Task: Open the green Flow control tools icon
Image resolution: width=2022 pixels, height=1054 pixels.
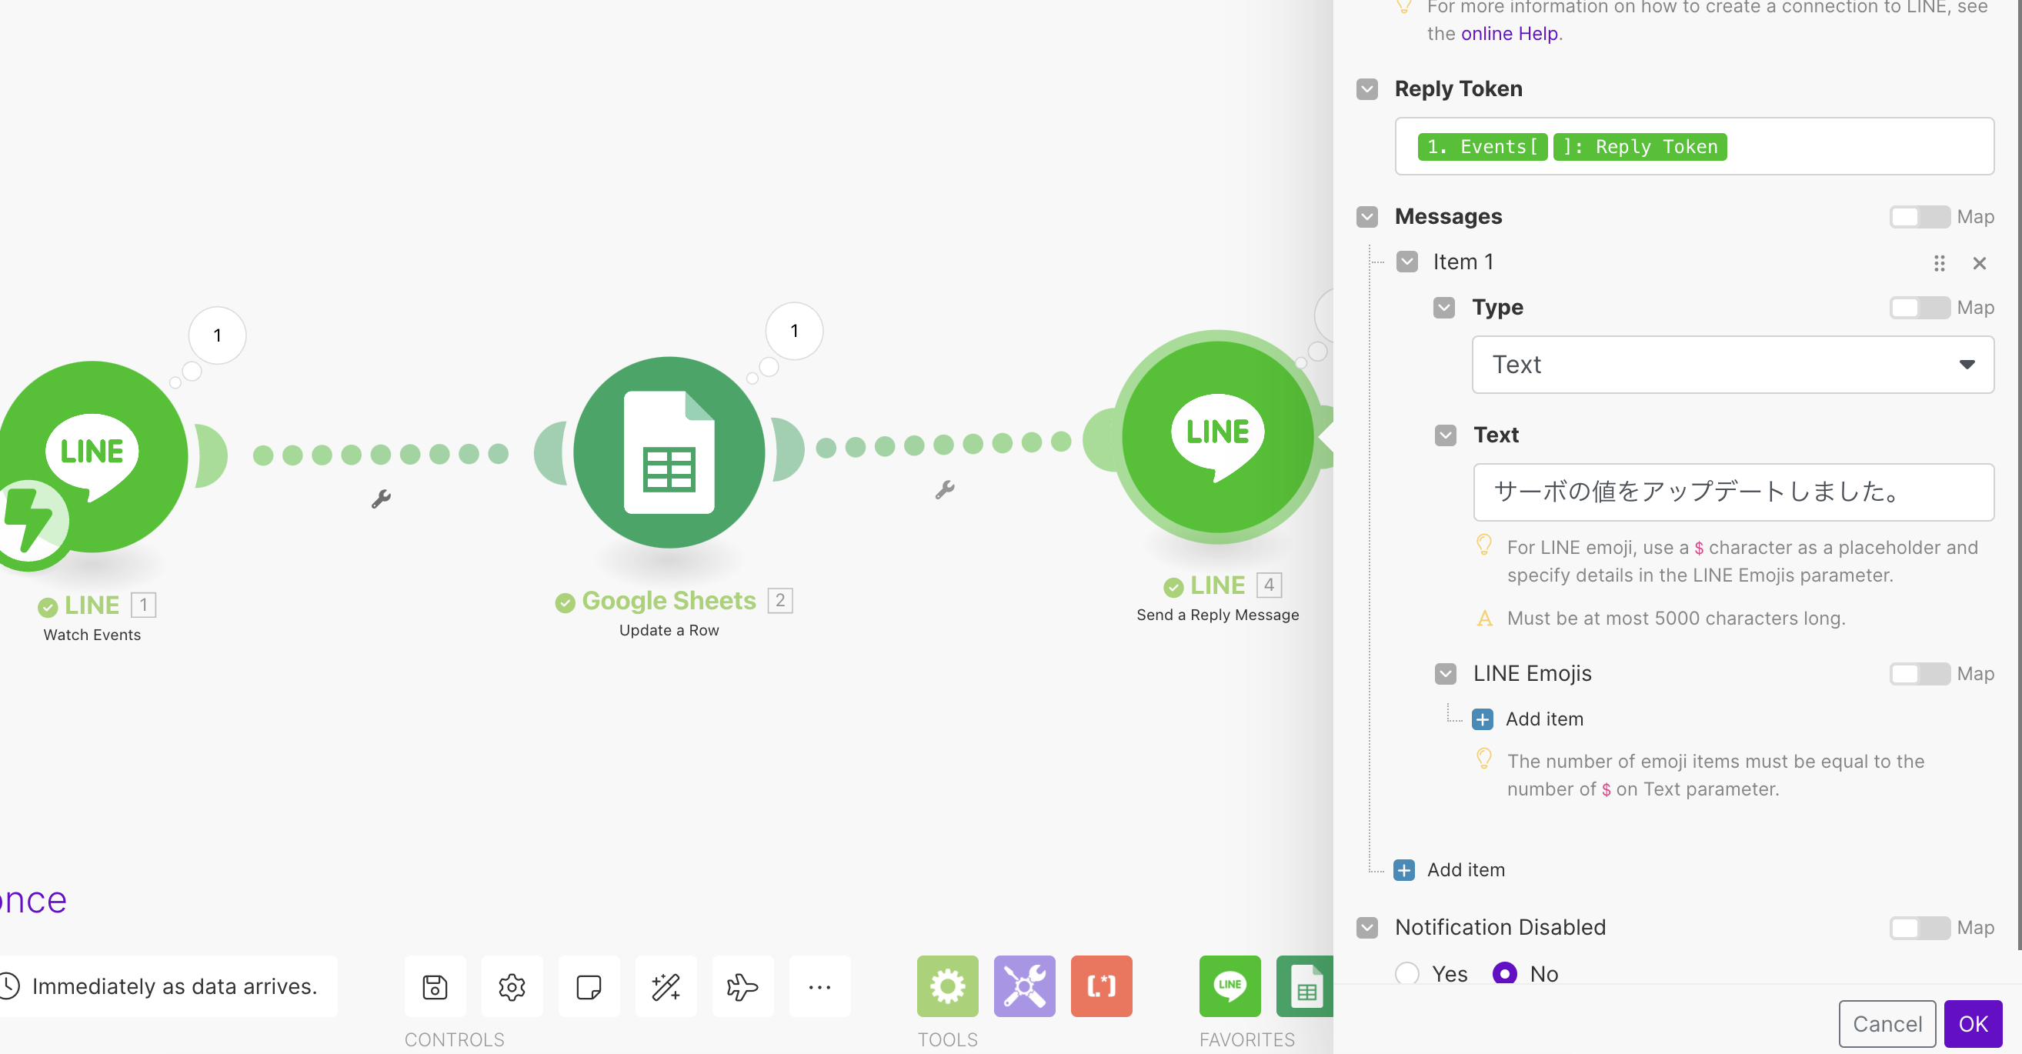Action: (x=947, y=986)
